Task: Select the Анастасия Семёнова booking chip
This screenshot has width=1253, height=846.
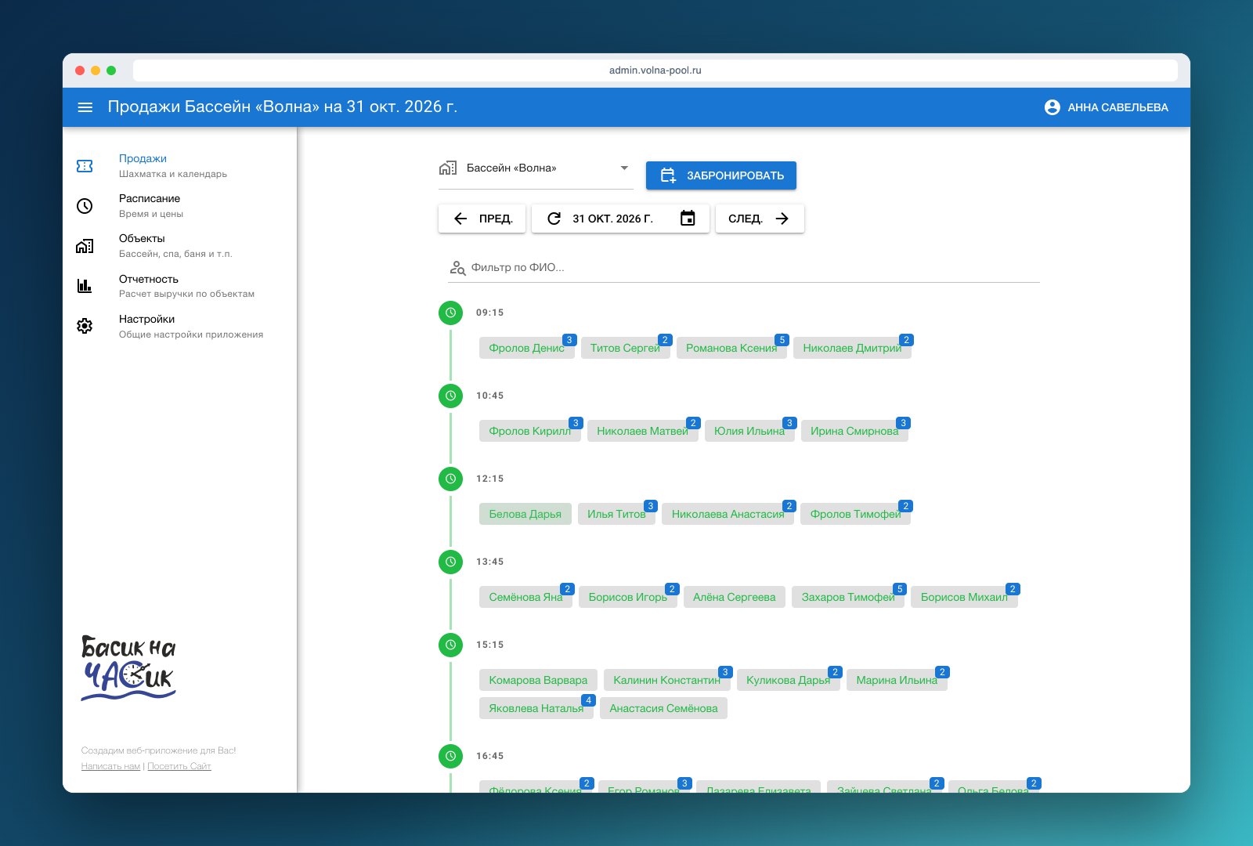Action: 664,708
